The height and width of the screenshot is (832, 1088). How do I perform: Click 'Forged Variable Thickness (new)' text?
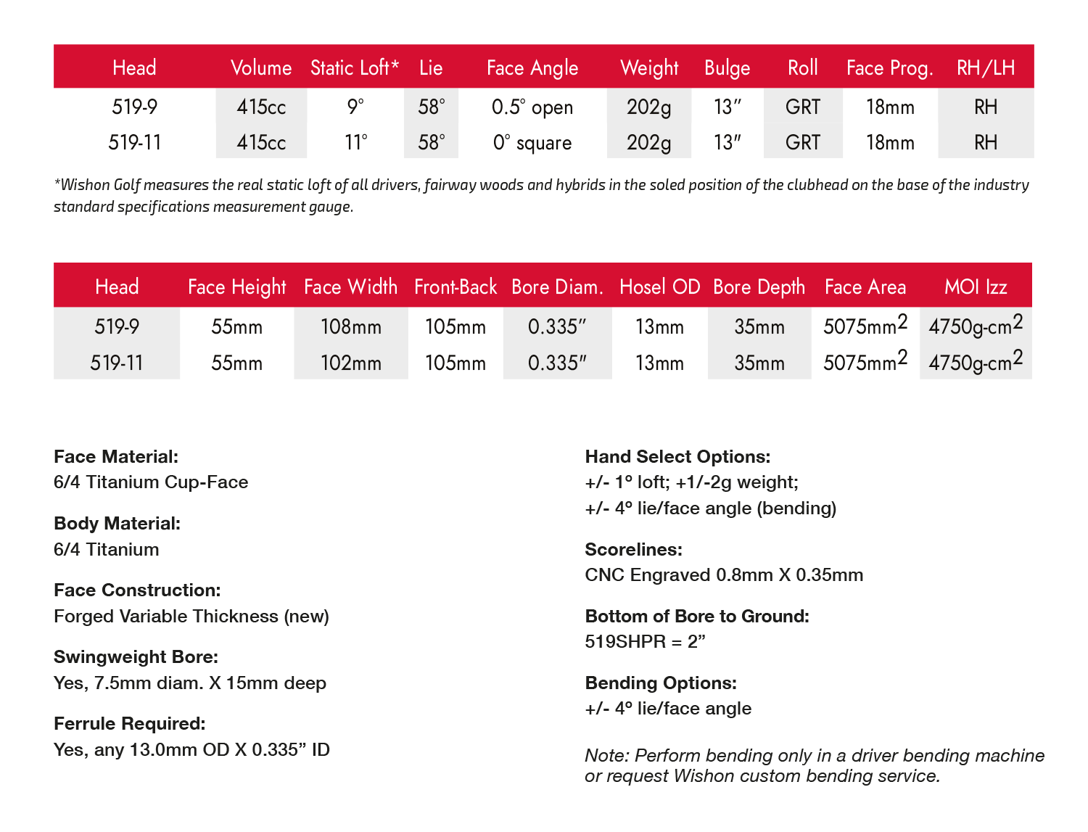[x=191, y=616]
